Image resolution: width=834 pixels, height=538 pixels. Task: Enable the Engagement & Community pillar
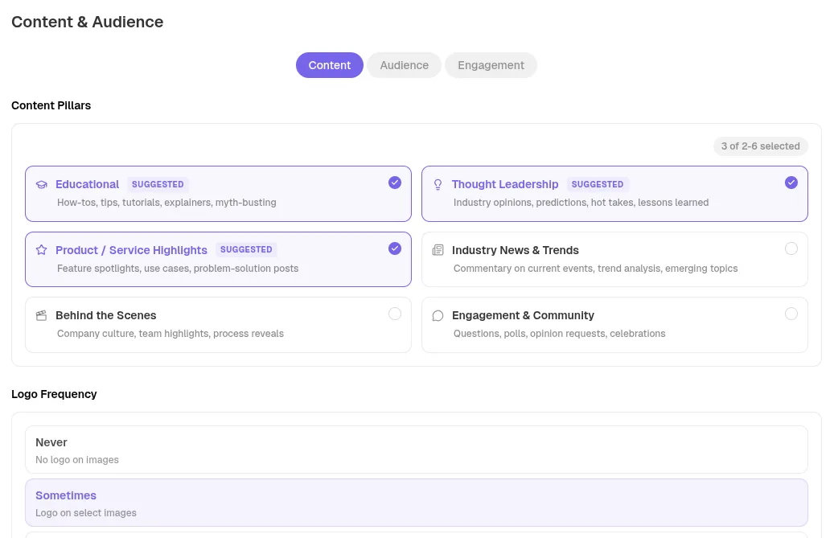coord(791,314)
